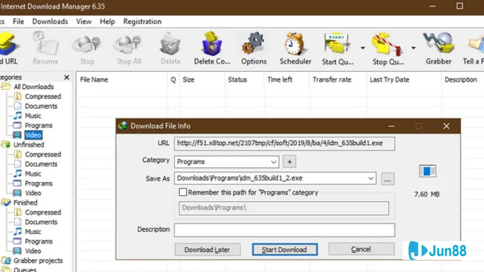Click the browse ellipsis button beside Save As
Image resolution: width=484 pixels, height=272 pixels.
(x=388, y=178)
